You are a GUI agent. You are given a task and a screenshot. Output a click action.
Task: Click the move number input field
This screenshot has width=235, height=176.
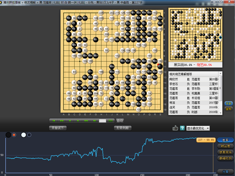tap(103, 121)
